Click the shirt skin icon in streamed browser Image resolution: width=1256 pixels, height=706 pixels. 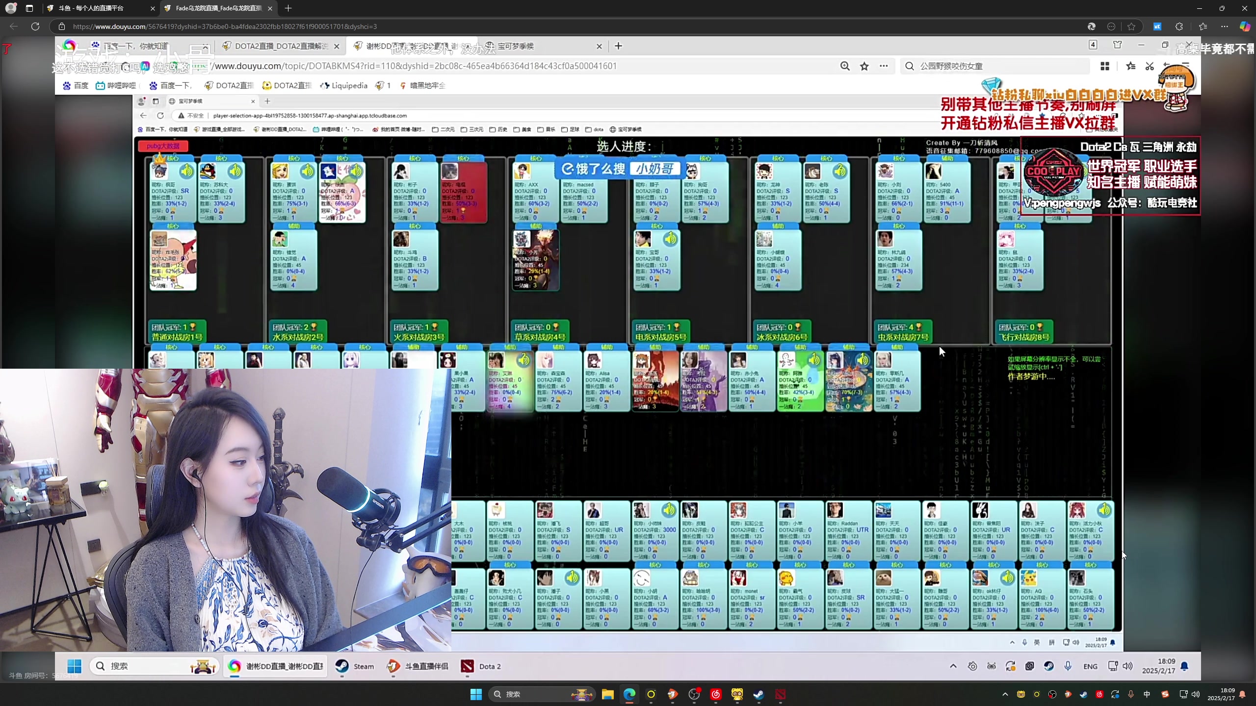[1118, 45]
